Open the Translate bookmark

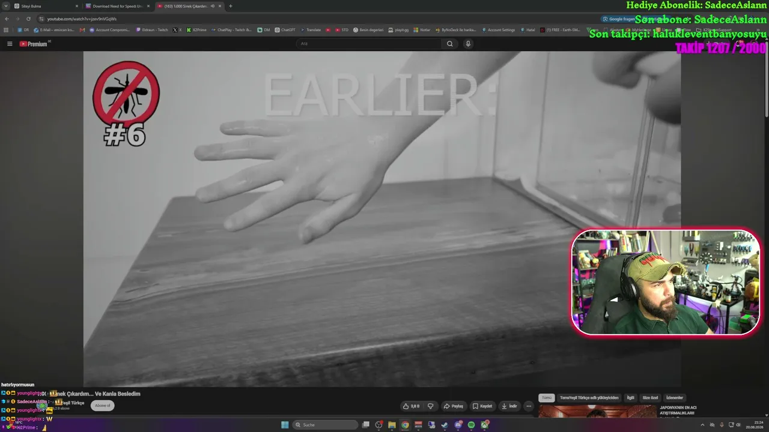pos(311,30)
